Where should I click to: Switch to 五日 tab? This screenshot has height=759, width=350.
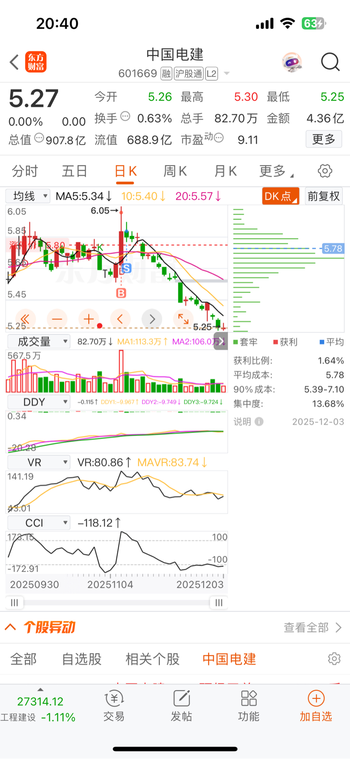tap(75, 171)
